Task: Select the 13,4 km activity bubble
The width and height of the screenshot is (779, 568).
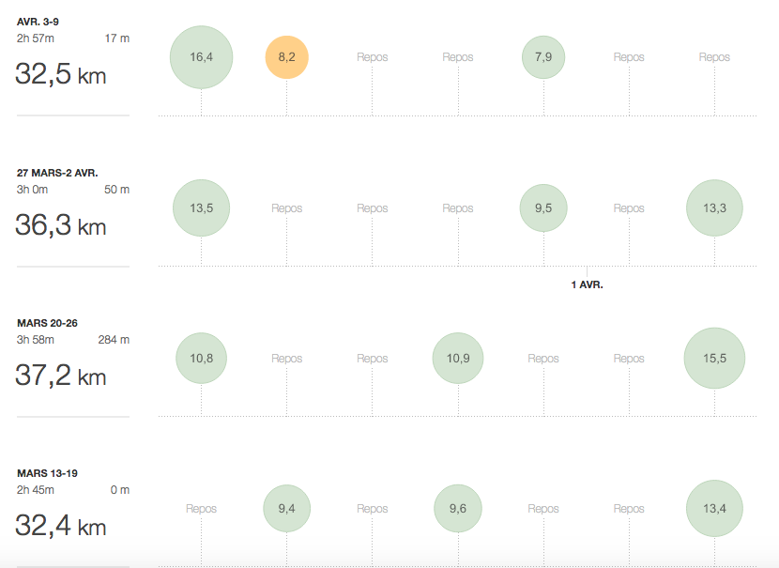Action: point(714,509)
